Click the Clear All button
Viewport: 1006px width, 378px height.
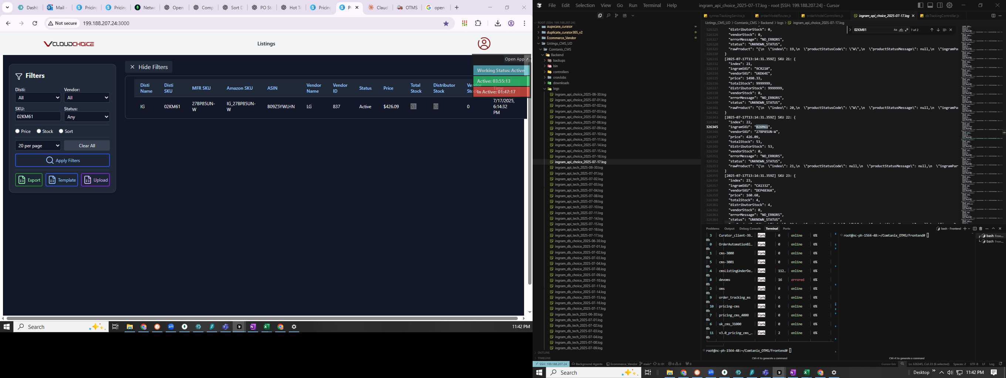(87, 145)
